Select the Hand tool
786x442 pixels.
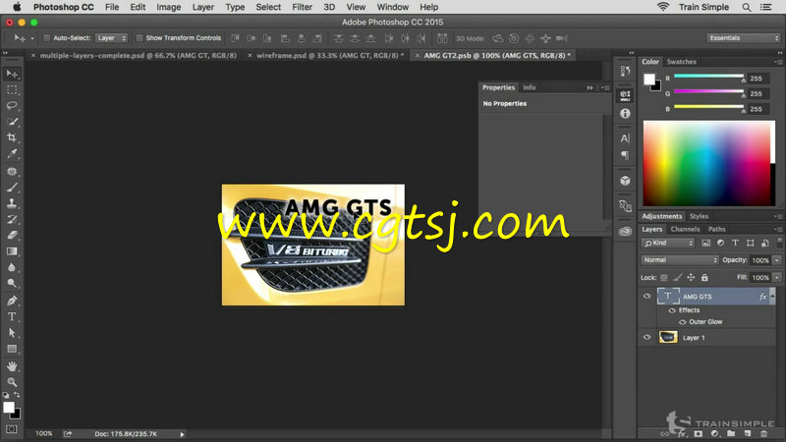12,366
